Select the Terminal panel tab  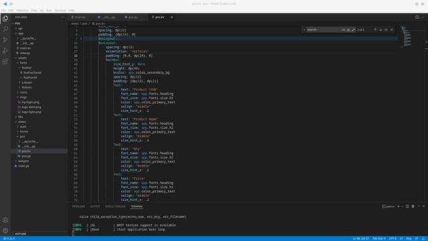tap(136, 207)
